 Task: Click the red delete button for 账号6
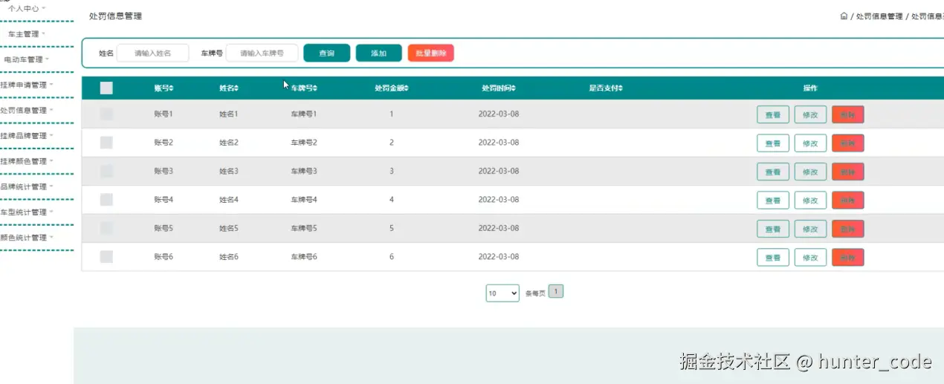pos(848,258)
